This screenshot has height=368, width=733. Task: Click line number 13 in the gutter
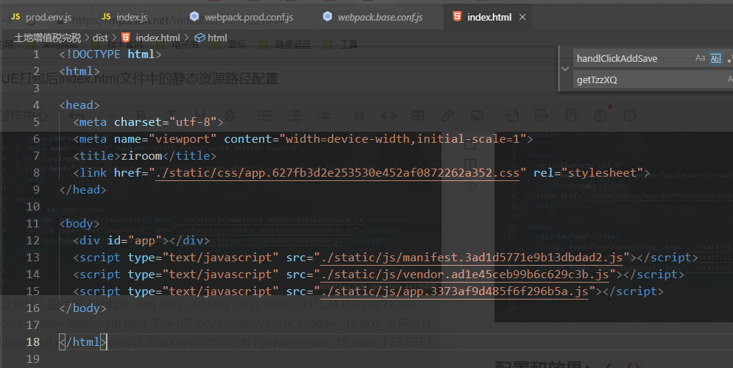(x=32, y=257)
